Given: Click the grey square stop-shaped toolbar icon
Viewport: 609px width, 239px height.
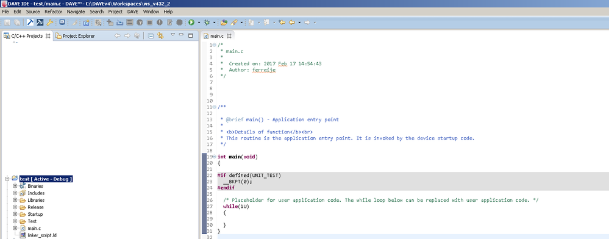Looking at the screenshot, I should [149, 22].
